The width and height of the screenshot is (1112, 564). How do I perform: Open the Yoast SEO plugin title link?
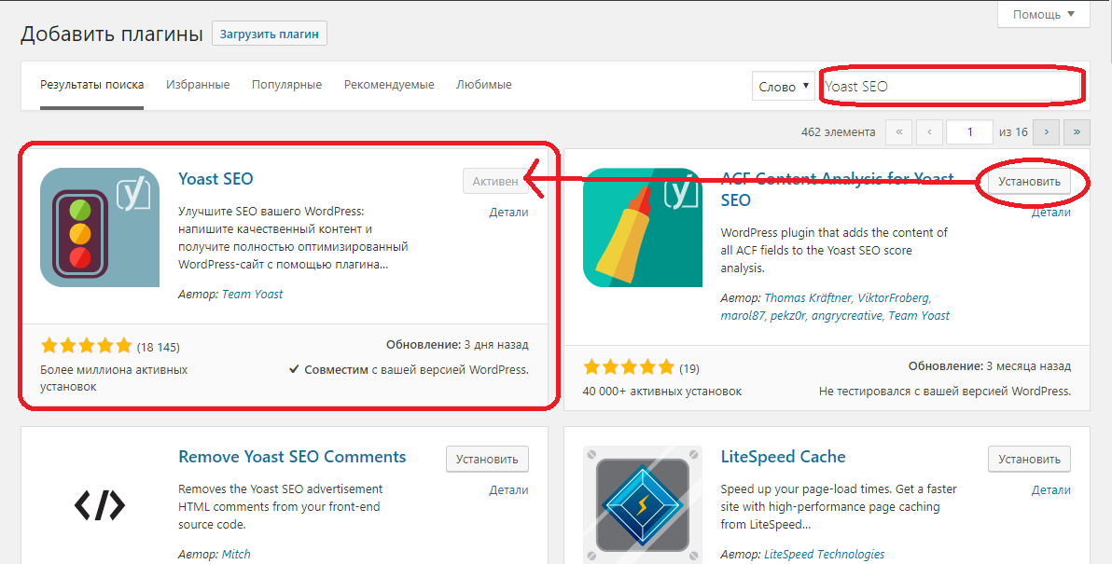pyautogui.click(x=215, y=179)
